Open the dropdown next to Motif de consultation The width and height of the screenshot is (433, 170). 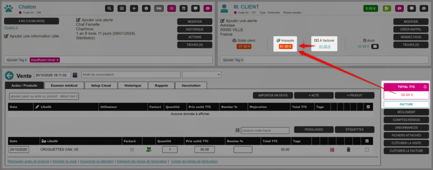pos(202,75)
